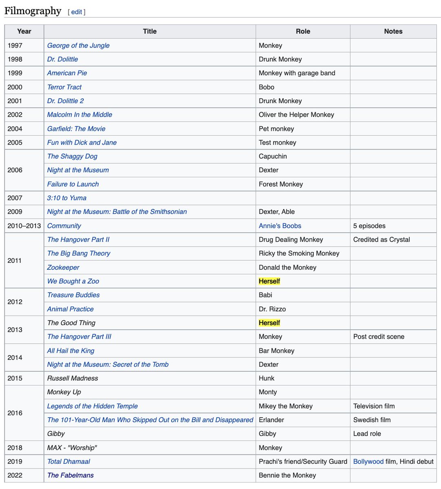Open the George of the Jungle link
This screenshot has height=489, width=441.
coord(78,46)
